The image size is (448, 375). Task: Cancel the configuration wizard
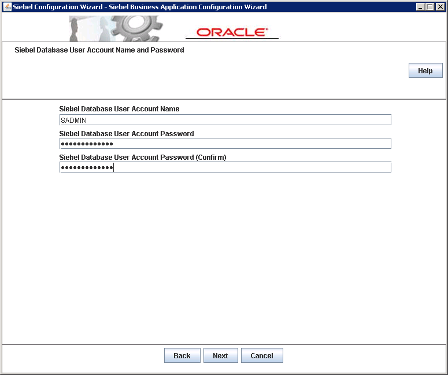262,355
